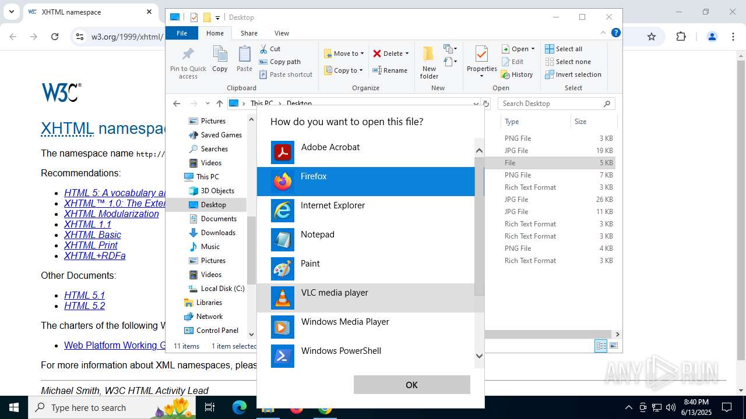The image size is (746, 419).
Task: Open the Move to dropdown
Action: coord(344,54)
